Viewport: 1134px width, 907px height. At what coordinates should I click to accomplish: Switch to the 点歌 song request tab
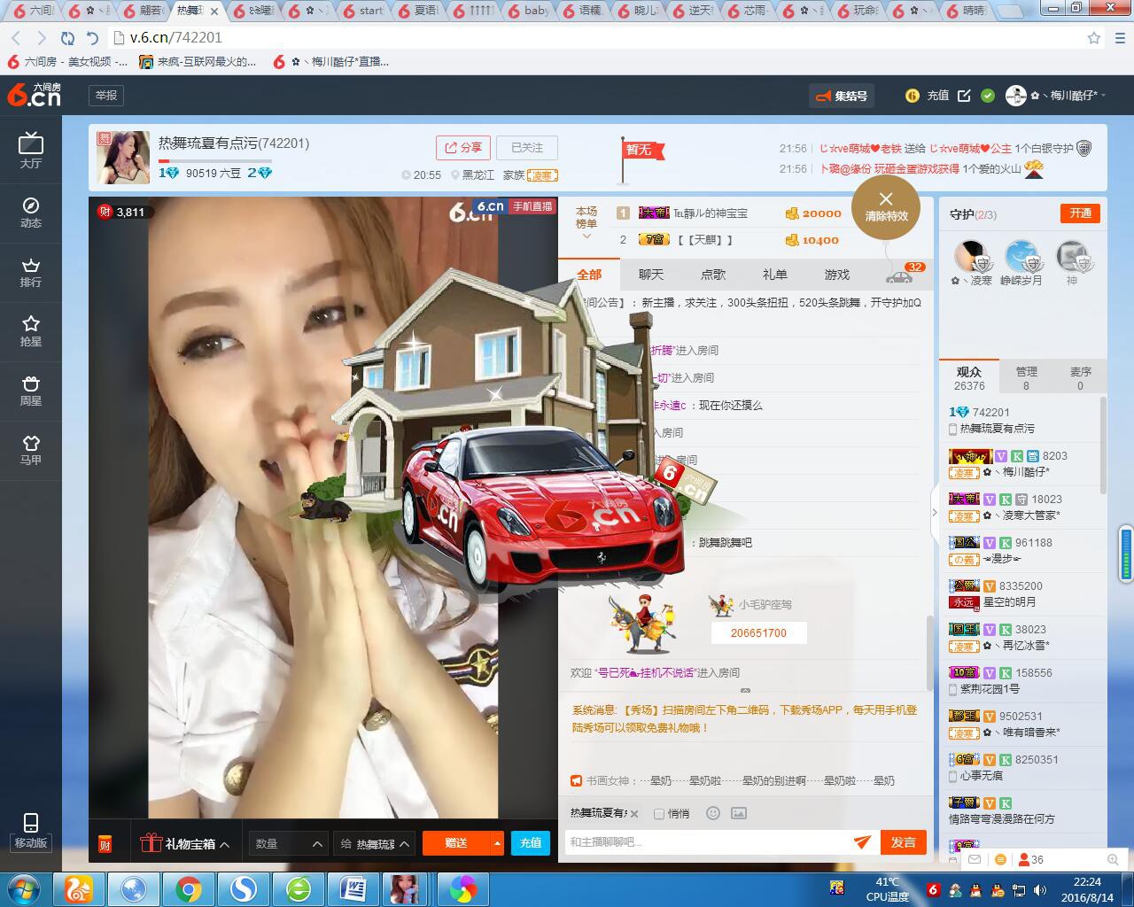pyautogui.click(x=713, y=275)
